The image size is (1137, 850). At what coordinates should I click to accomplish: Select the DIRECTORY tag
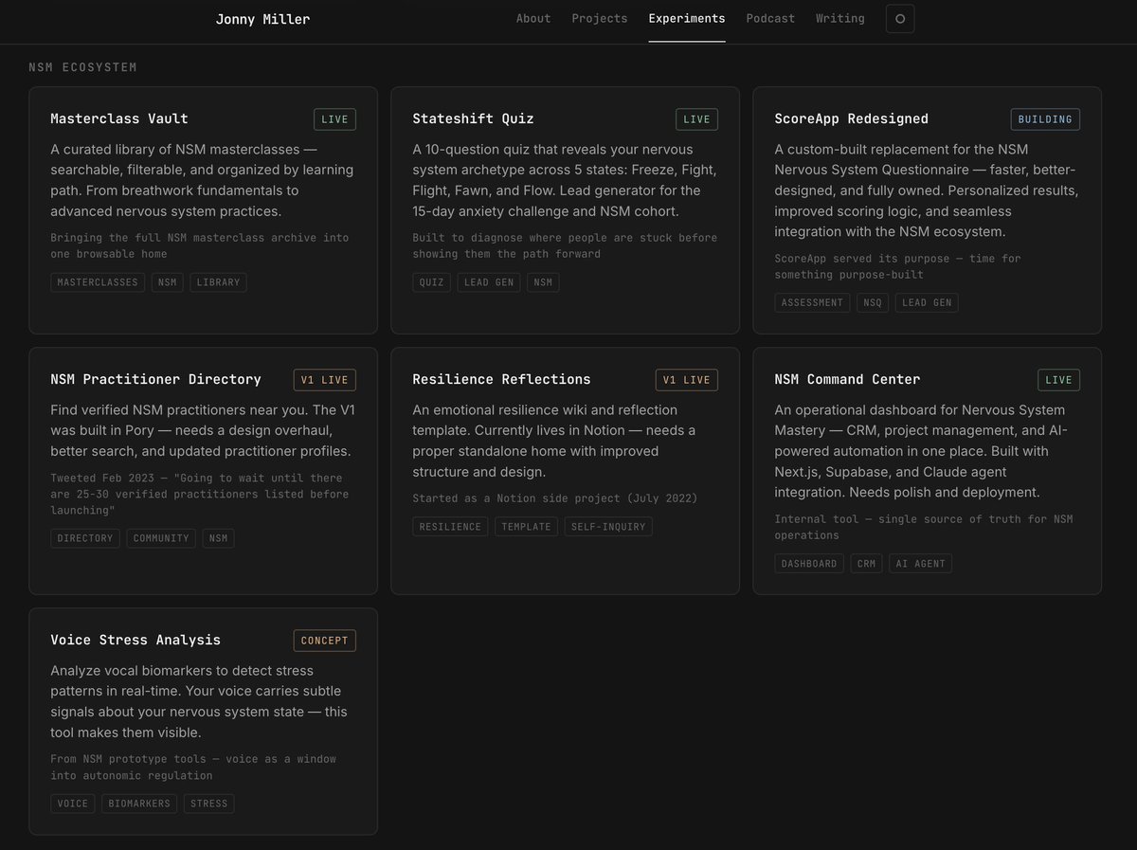coord(85,538)
